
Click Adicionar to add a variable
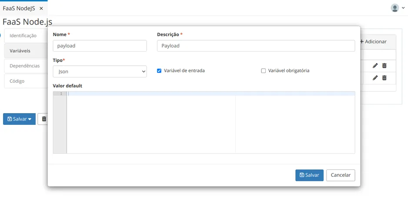click(x=373, y=42)
